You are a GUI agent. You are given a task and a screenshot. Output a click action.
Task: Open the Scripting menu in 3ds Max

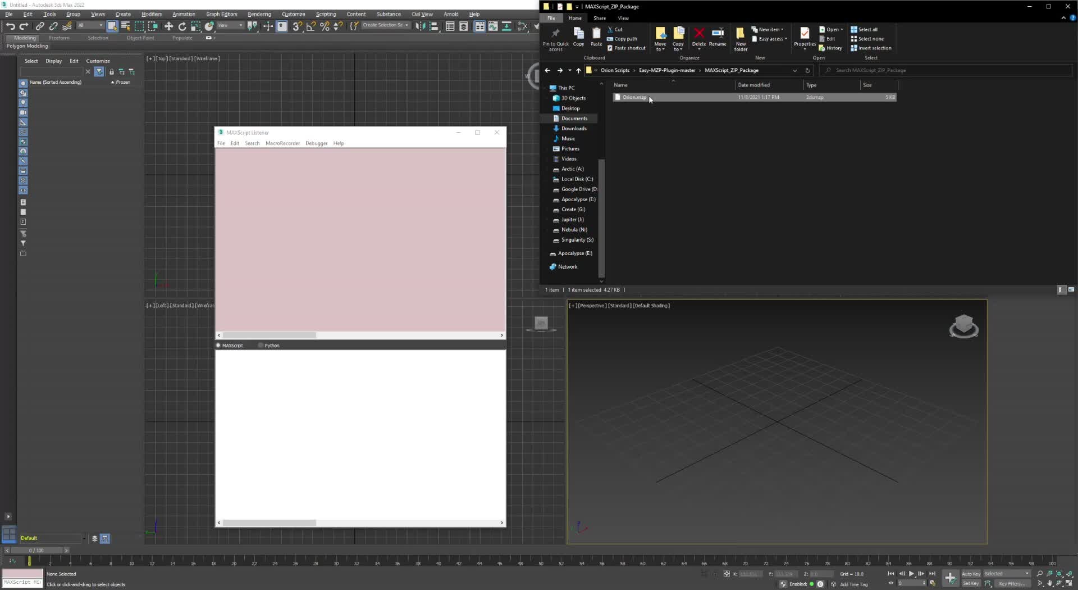[x=326, y=14]
